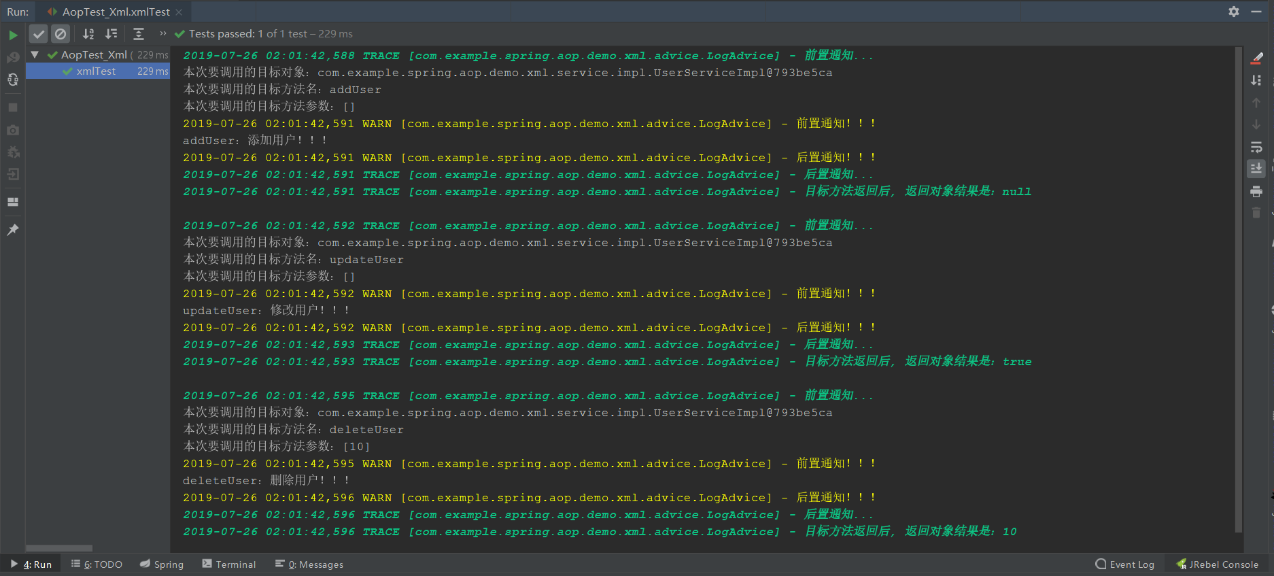
Task: Click the 229 ms duration beside xmlTest
Action: (152, 71)
